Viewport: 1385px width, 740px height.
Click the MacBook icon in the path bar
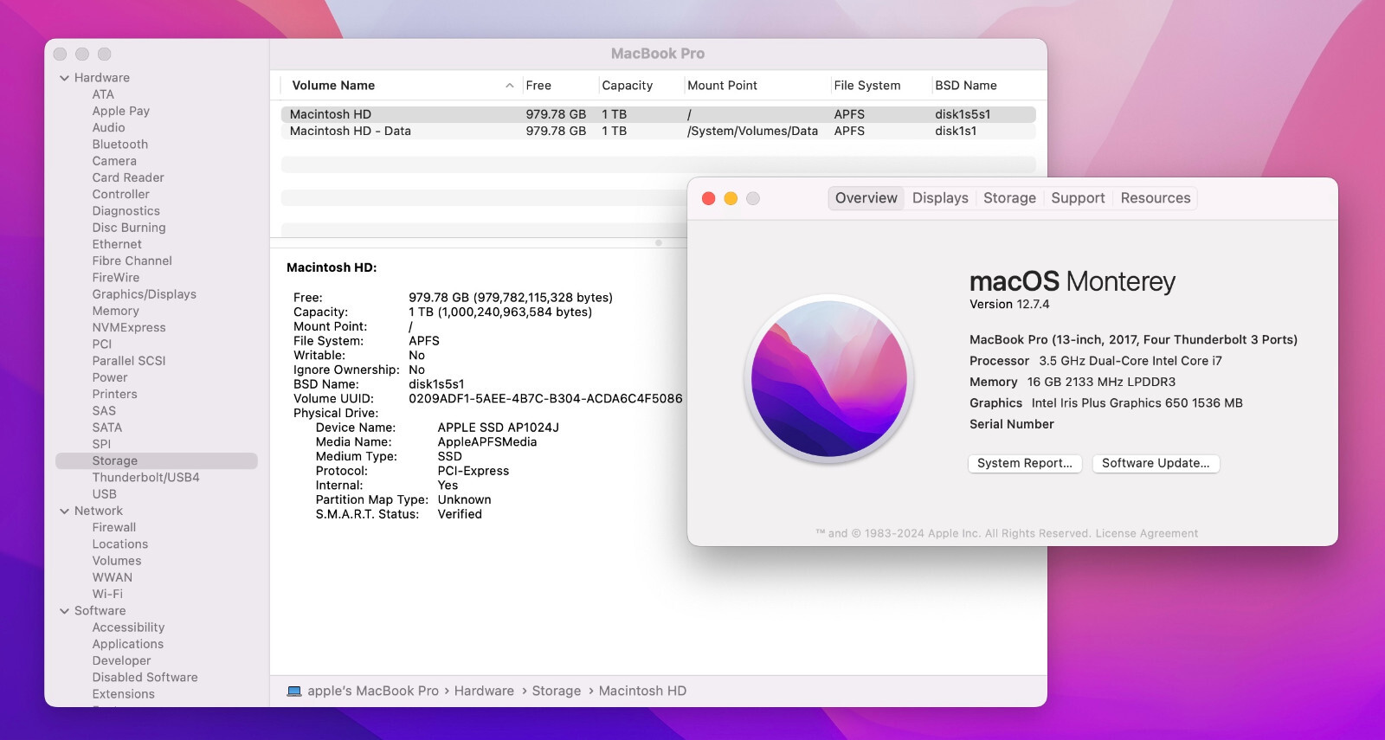tap(294, 691)
